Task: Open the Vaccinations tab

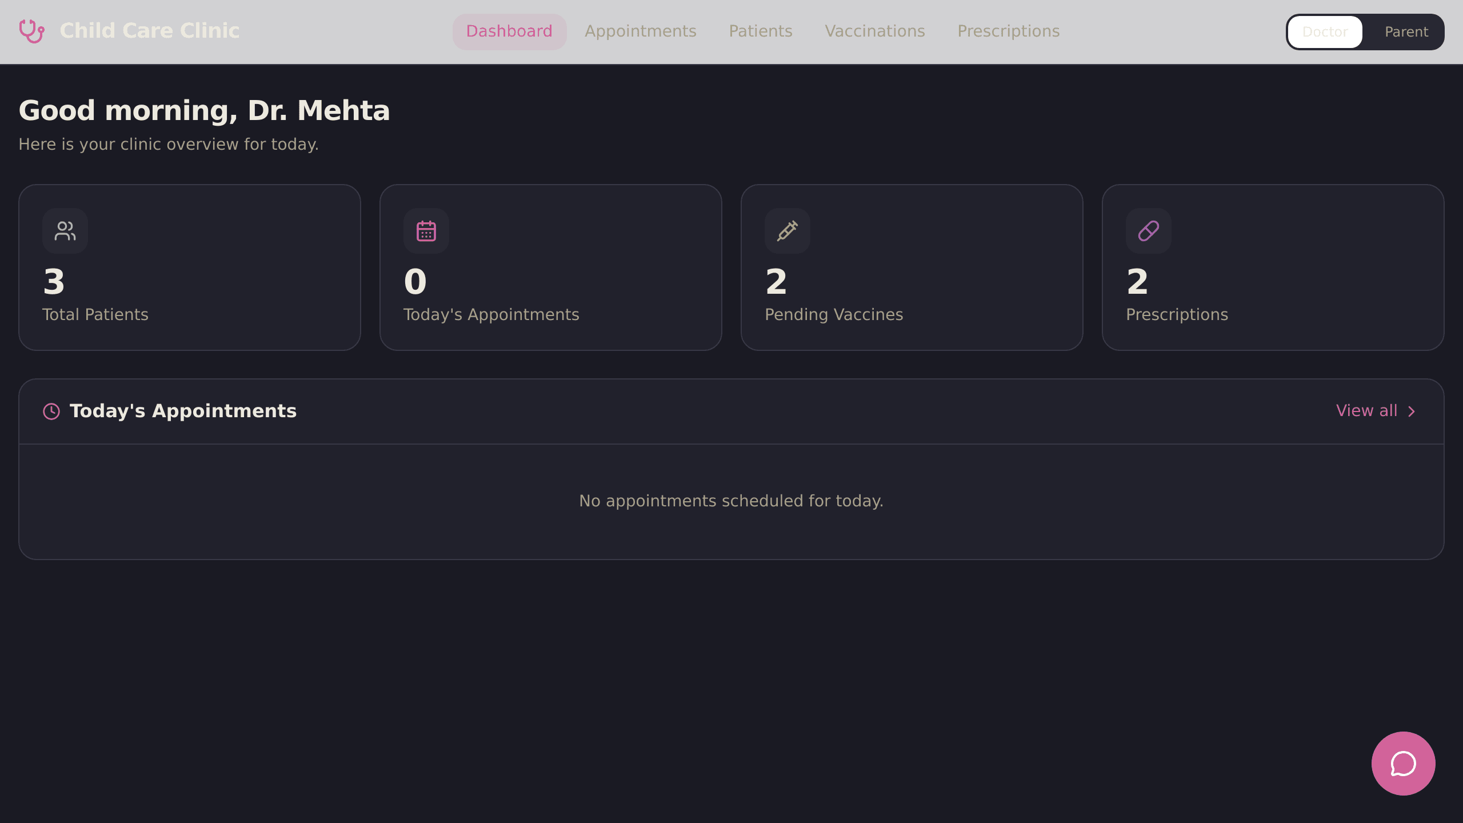Action: (x=874, y=31)
